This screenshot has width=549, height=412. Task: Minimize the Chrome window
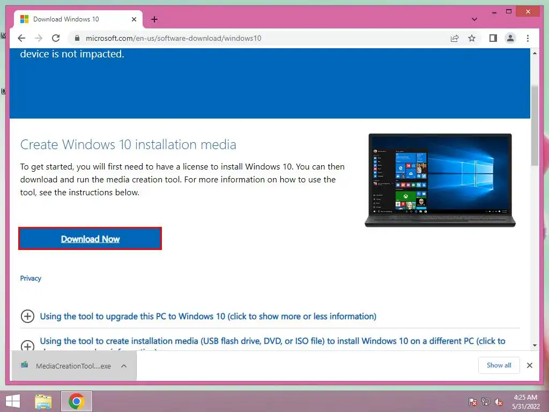[494, 12]
